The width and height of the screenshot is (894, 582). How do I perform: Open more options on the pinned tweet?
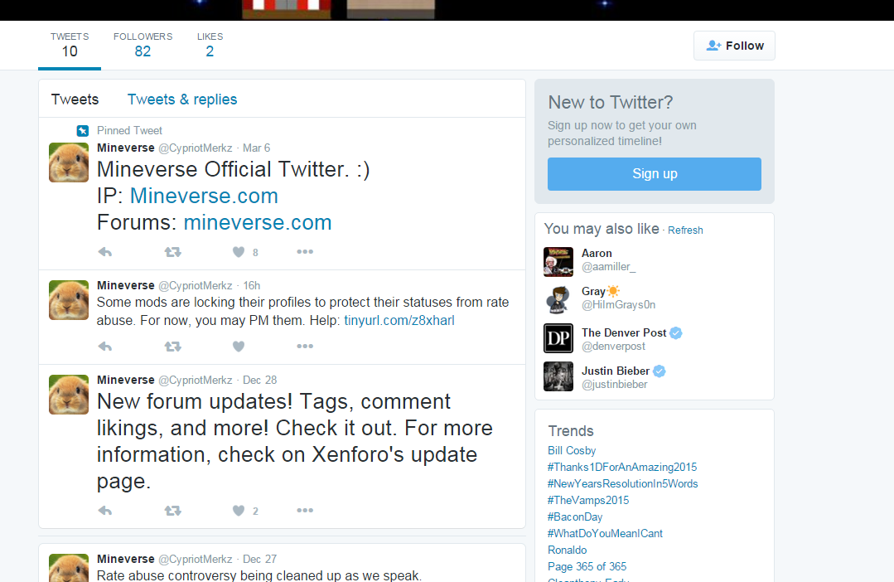click(304, 252)
